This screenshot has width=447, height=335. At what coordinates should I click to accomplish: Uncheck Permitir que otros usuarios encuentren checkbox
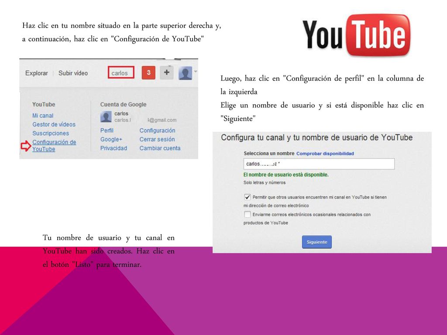pyautogui.click(x=247, y=197)
